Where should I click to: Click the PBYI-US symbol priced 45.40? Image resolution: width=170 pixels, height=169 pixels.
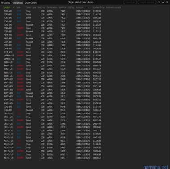pos(8,39)
